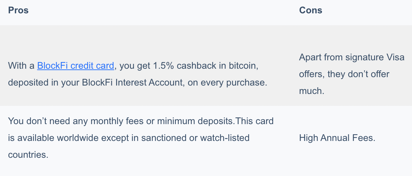Click the word 'countries.' in Pros cell
This screenshot has width=412, height=176.
pyautogui.click(x=28, y=155)
